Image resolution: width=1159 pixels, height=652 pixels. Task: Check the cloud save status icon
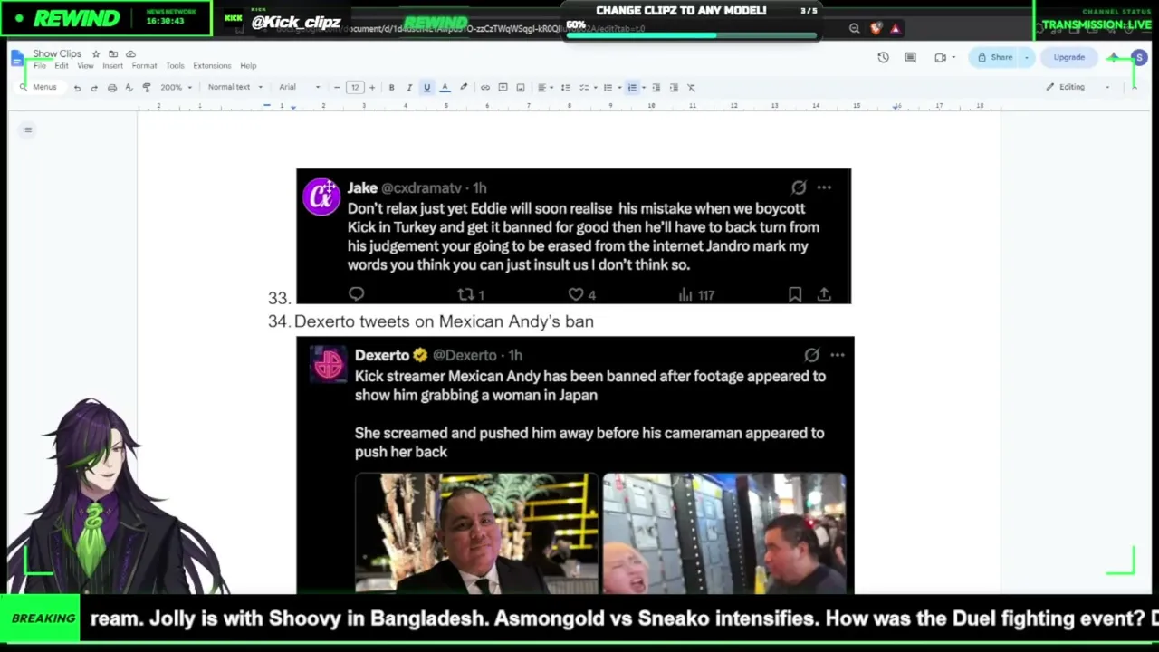tap(130, 54)
